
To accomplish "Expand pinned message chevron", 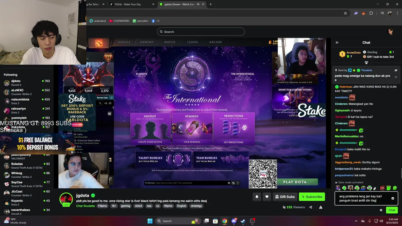I will (x=396, y=77).
